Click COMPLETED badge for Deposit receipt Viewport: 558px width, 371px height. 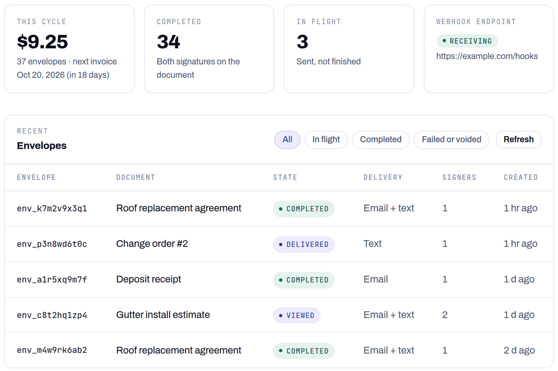tap(304, 280)
